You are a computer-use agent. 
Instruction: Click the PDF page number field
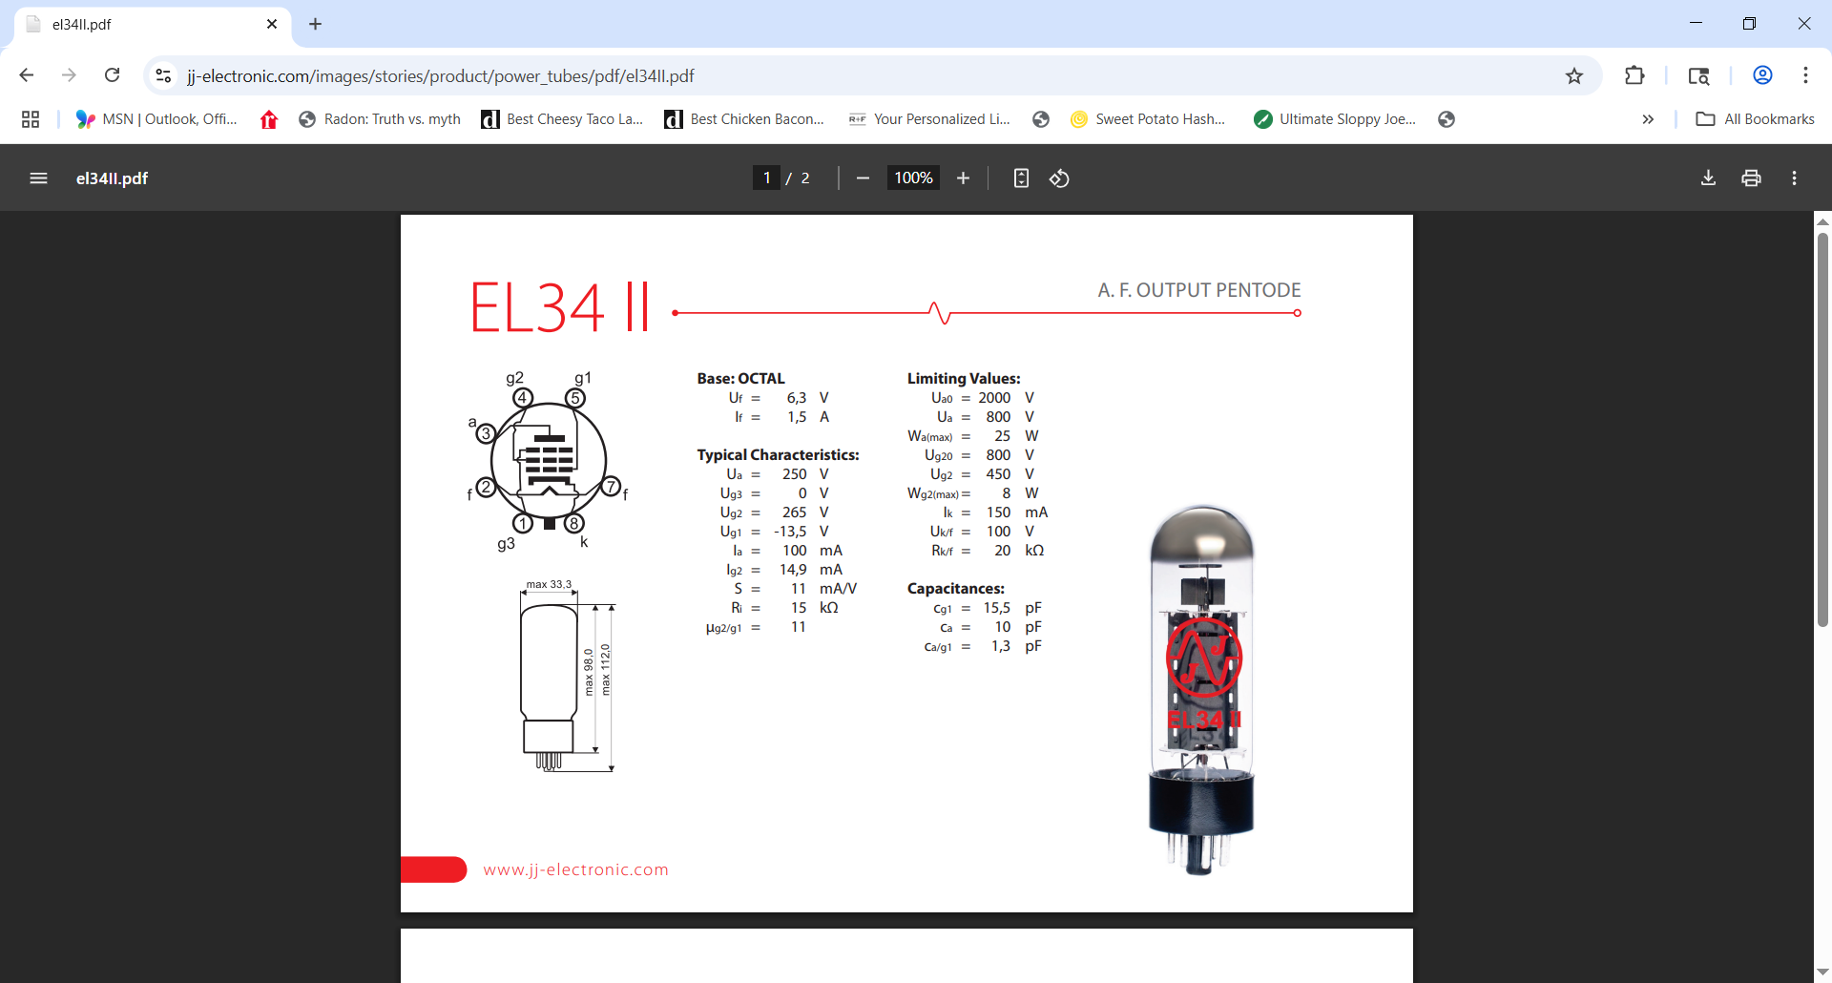(766, 178)
